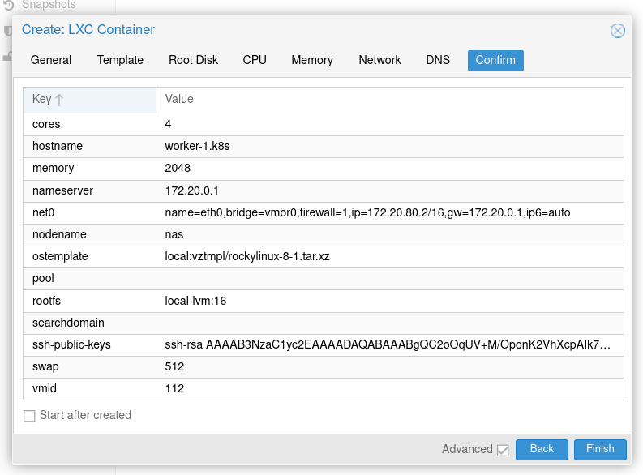
Task: Select the ssh-public-keys row
Action: [324, 344]
